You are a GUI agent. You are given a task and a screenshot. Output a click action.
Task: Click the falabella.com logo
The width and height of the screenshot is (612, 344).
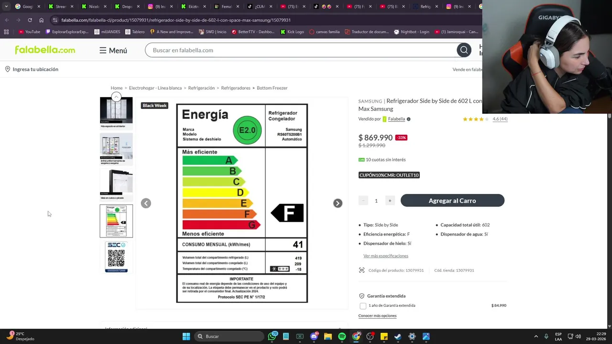point(45,50)
